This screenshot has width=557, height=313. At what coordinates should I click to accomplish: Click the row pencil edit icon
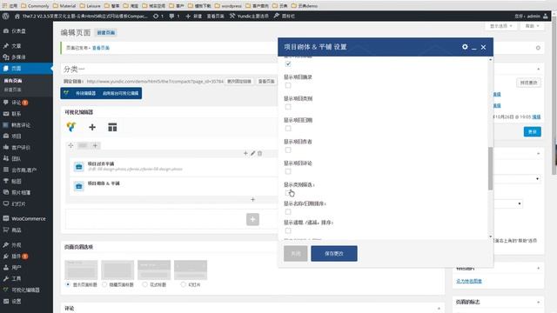click(x=253, y=153)
